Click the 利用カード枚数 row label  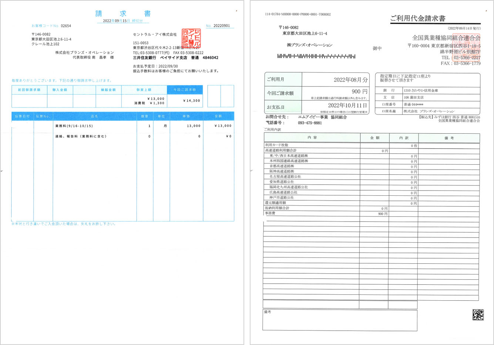pyautogui.click(x=276, y=145)
